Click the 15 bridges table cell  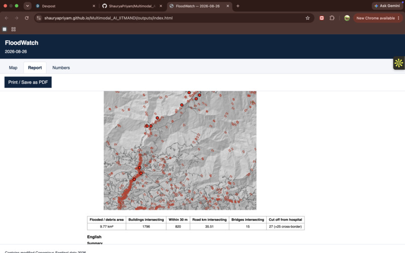pyautogui.click(x=248, y=227)
